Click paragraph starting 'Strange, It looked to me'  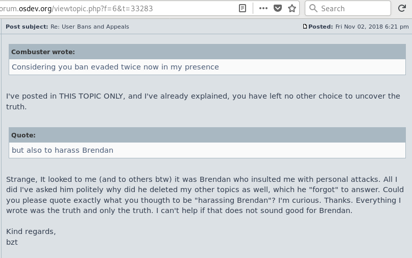click(205, 195)
